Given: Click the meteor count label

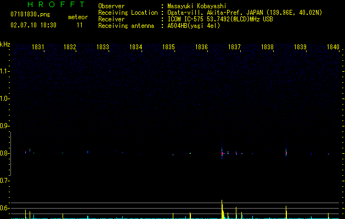Looking at the screenshot, I should (78, 17).
